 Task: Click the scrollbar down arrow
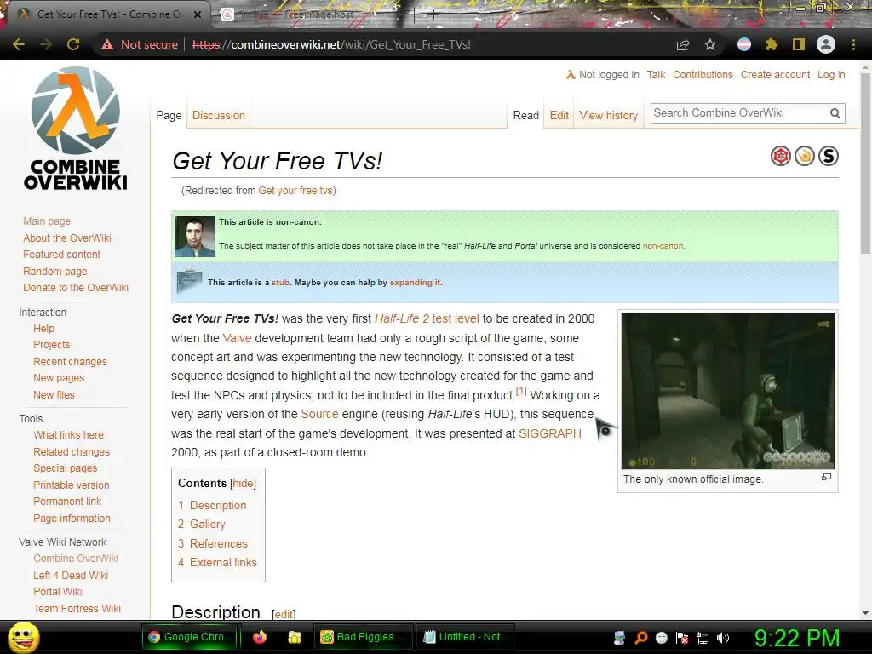pos(865,613)
